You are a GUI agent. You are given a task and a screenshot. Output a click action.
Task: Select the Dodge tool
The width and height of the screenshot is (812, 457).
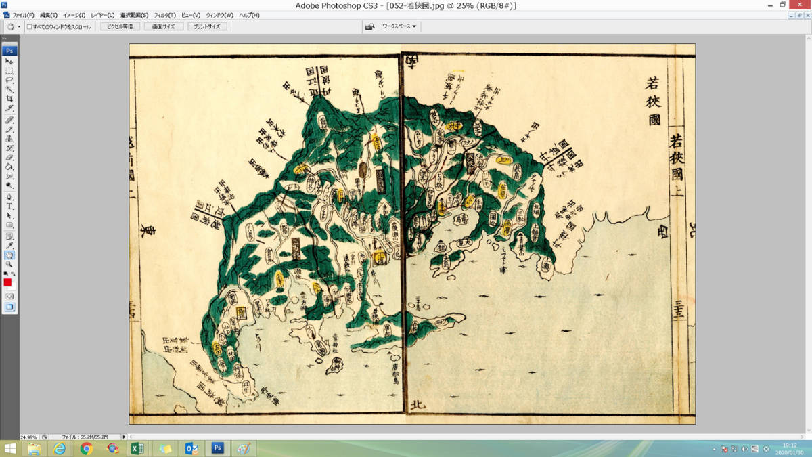click(x=9, y=186)
